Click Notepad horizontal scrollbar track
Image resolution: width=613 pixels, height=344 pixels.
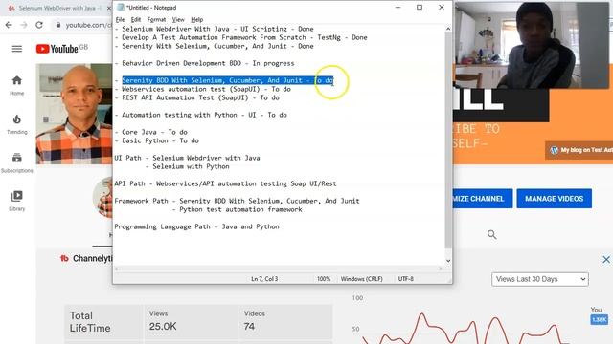[x=279, y=269]
